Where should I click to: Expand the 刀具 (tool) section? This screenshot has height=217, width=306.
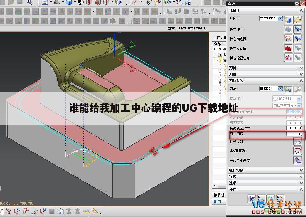point(301,68)
